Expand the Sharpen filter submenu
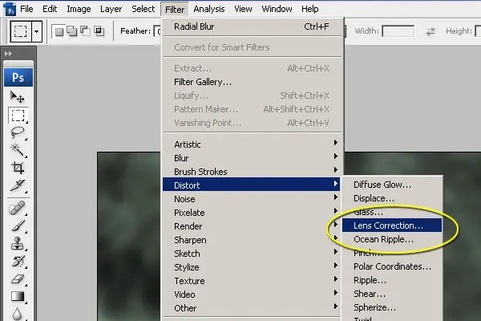This screenshot has height=321, width=481. click(252, 240)
